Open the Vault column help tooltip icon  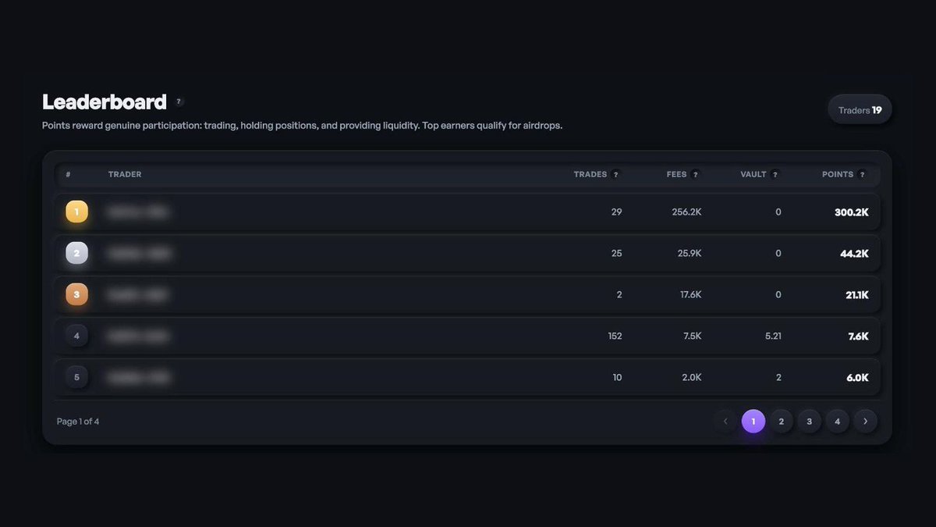point(775,175)
